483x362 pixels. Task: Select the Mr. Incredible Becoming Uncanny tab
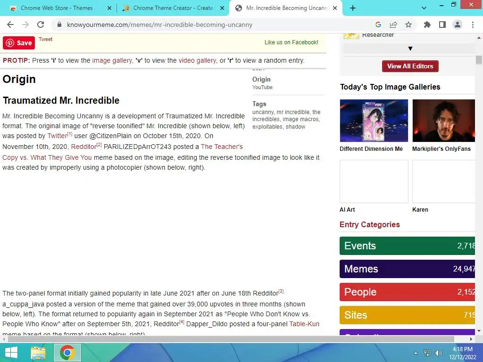286,8
